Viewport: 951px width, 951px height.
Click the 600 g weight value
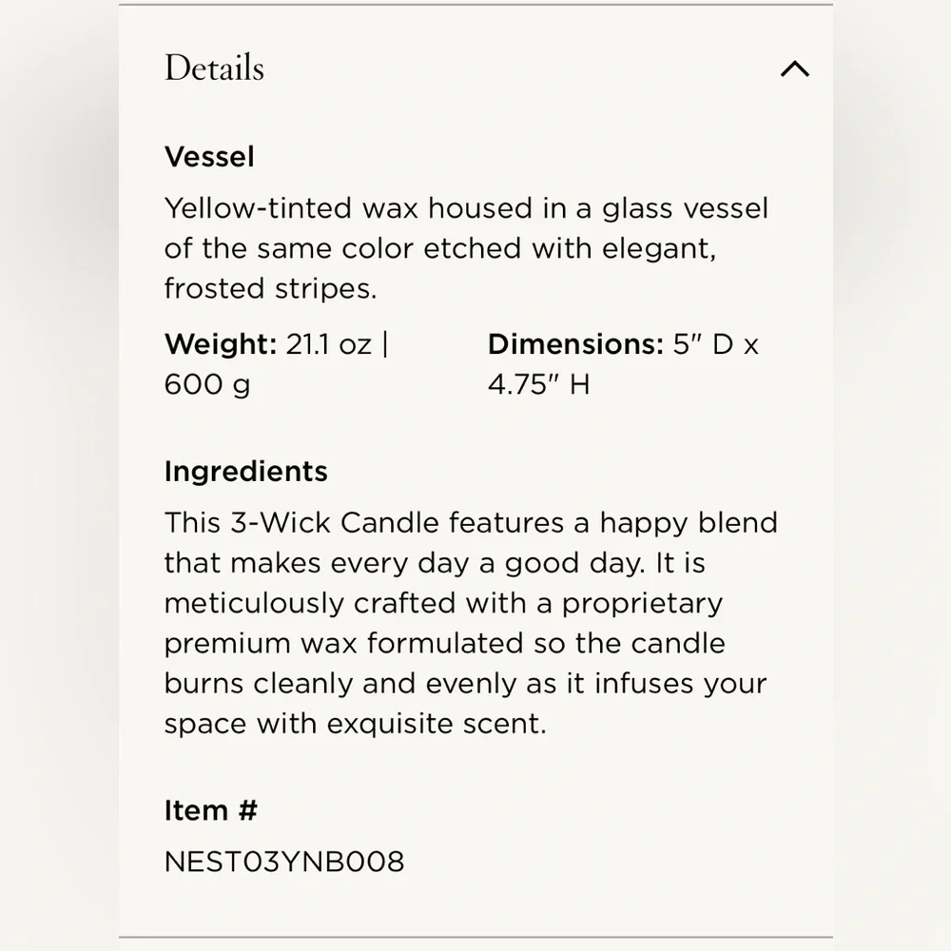(x=206, y=384)
